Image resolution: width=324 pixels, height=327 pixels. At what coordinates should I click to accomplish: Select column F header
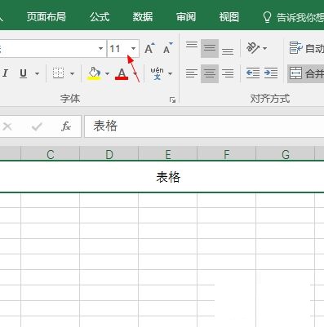click(227, 154)
